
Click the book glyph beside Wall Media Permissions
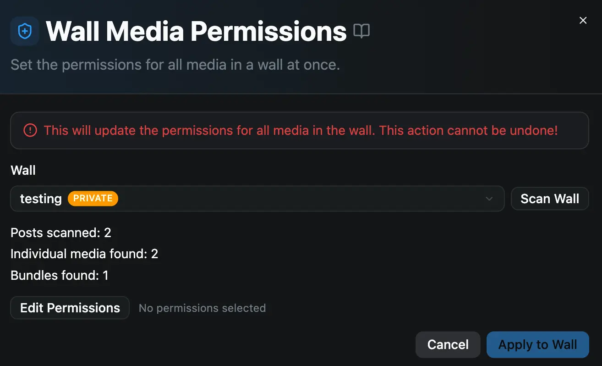(x=362, y=31)
